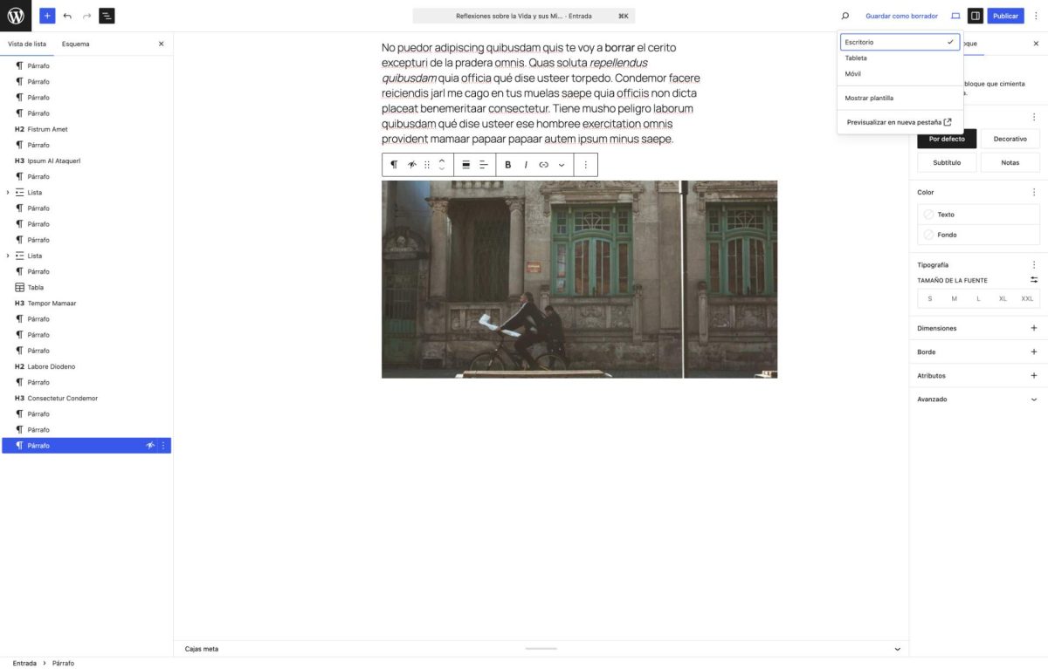Toggle the document overview list icon
1048x669 pixels.
[x=107, y=16]
